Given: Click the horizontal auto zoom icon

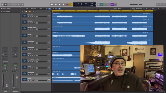Looking at the screenshot, I should pos(153,9).
